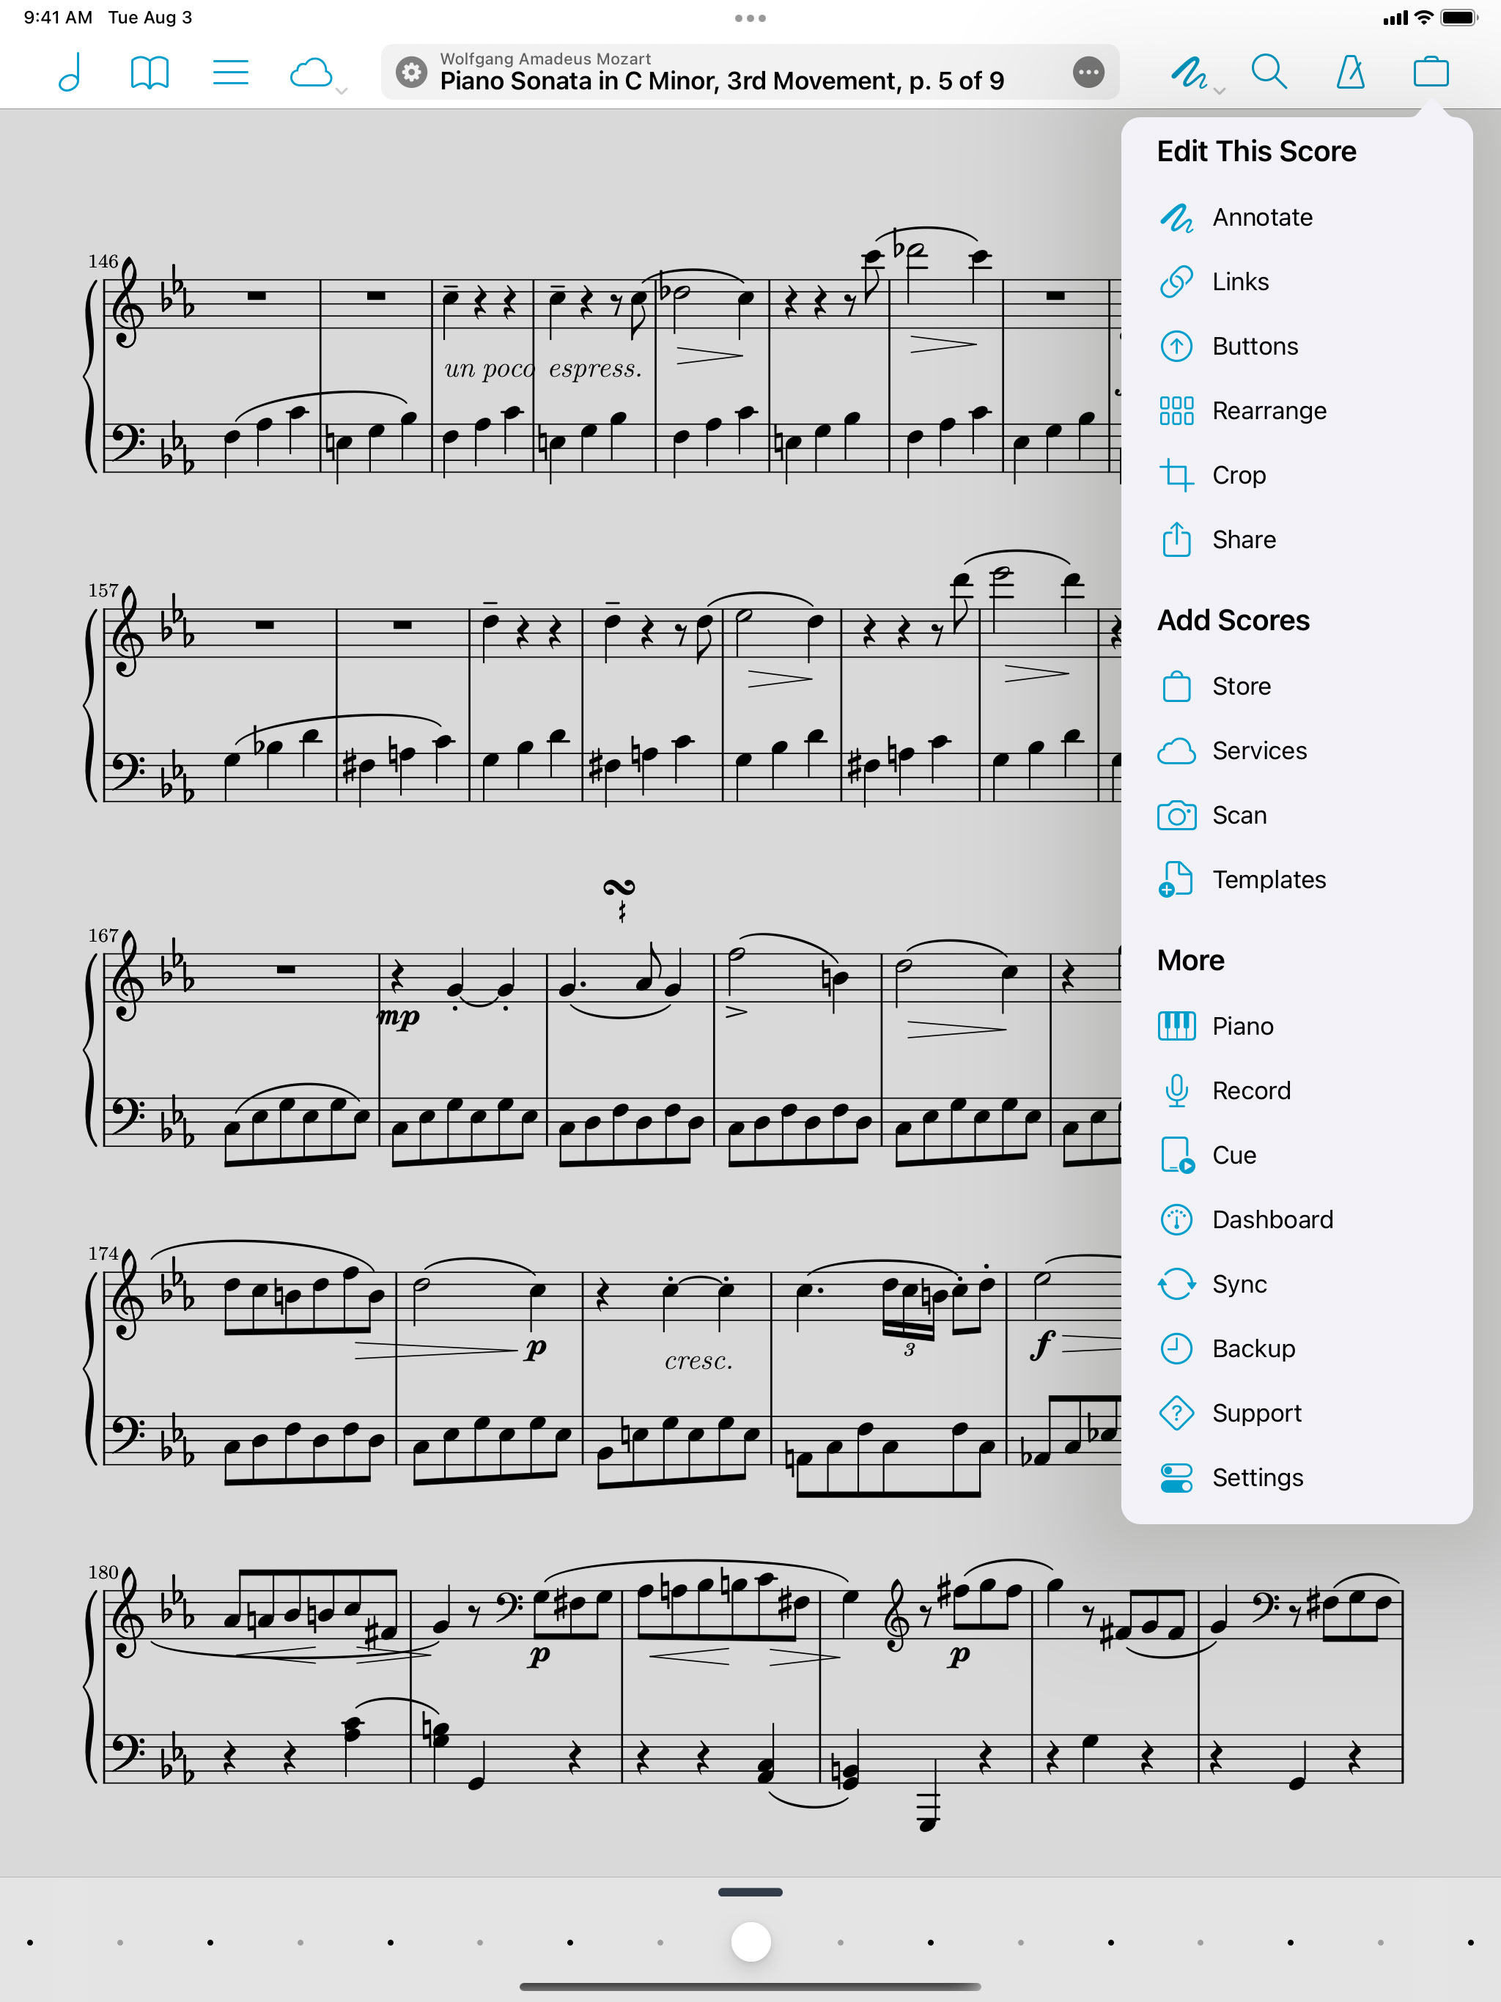Open the Bookmarks book icon
The height and width of the screenshot is (2002, 1501).
pyautogui.click(x=150, y=73)
